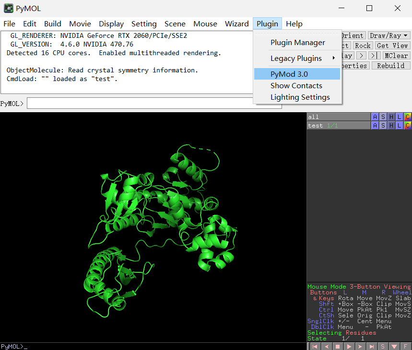Open the Mouse menu
Screen dimensions: 412x350
point(205,23)
